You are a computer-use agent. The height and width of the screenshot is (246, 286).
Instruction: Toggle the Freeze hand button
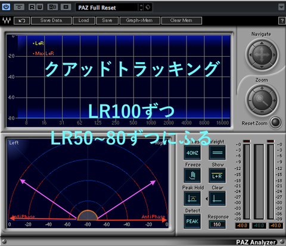click(192, 176)
